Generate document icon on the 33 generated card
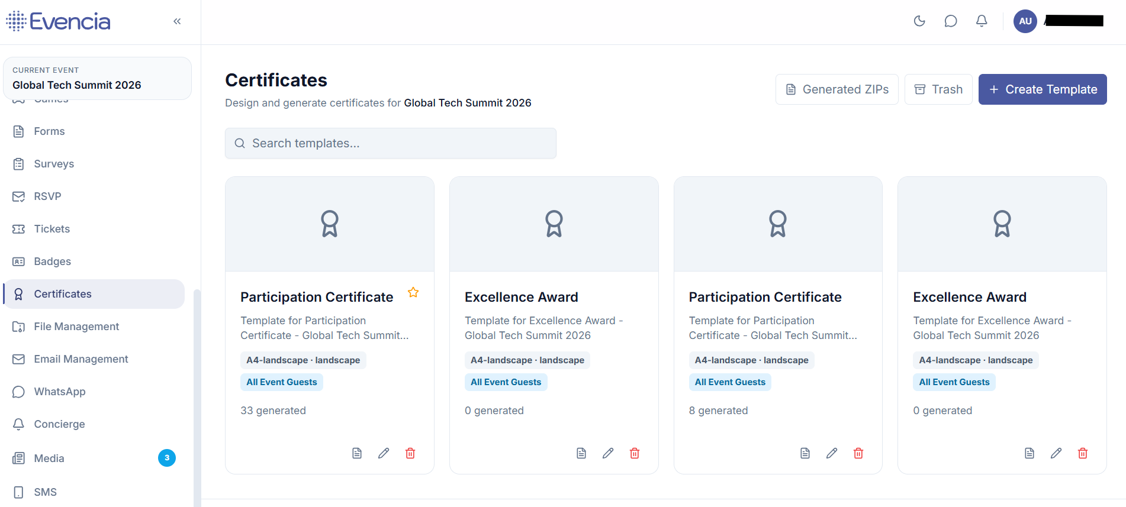This screenshot has height=507, width=1126. coord(357,453)
